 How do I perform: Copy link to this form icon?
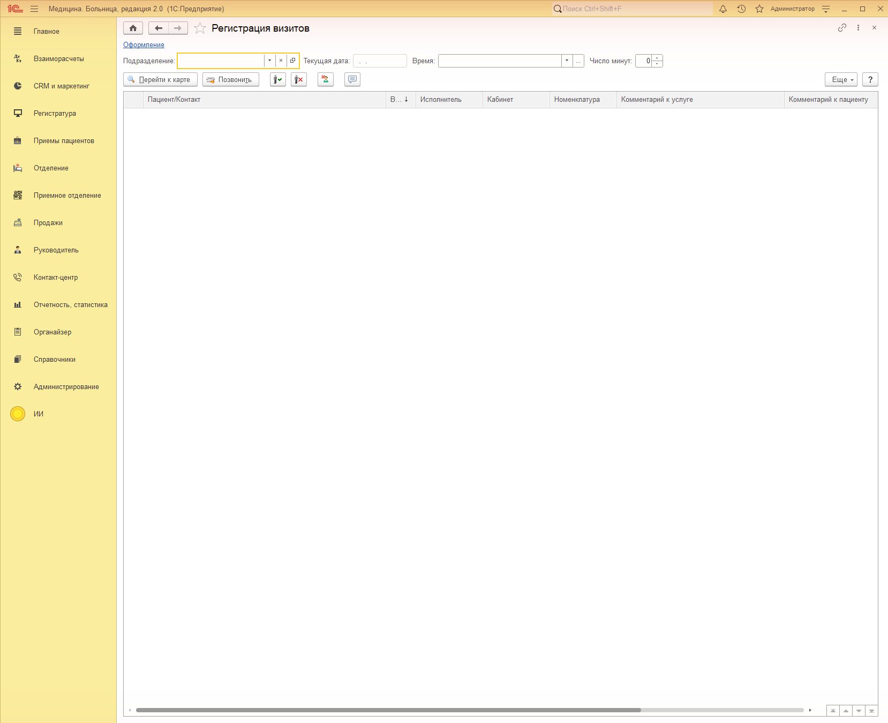tap(842, 28)
